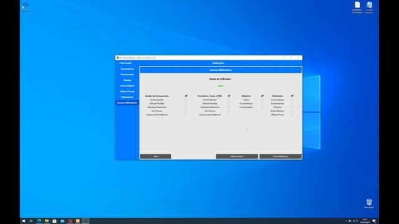Image resolution: width=399 pixels, height=224 pixels.
Task: Check Efetuar Pedido under Gestão de Consumíveis
Action: point(186,104)
